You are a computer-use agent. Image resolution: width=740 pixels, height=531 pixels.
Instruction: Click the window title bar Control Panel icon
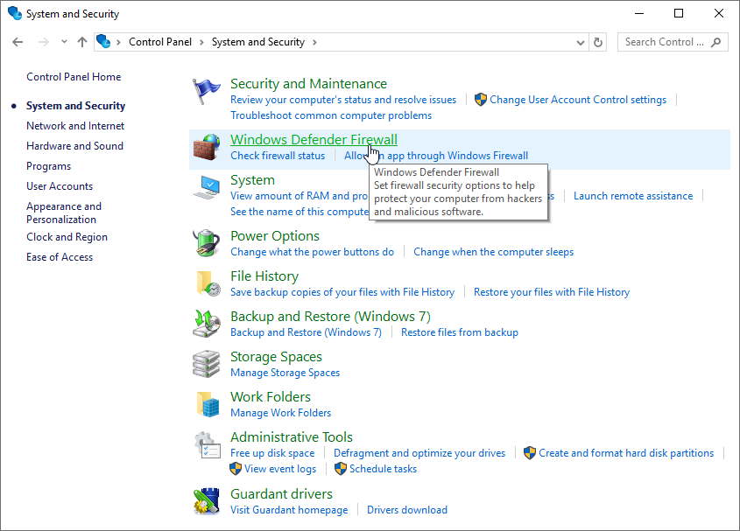(x=15, y=13)
